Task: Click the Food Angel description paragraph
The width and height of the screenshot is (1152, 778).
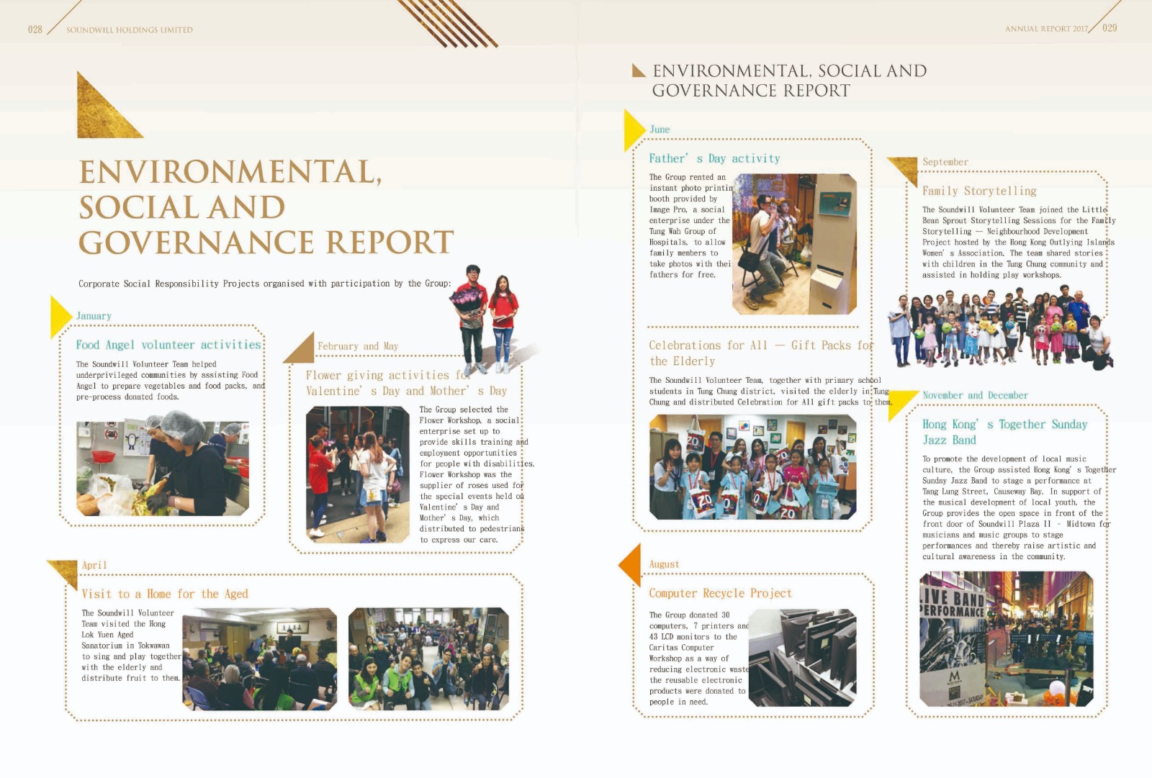Action: (x=171, y=380)
